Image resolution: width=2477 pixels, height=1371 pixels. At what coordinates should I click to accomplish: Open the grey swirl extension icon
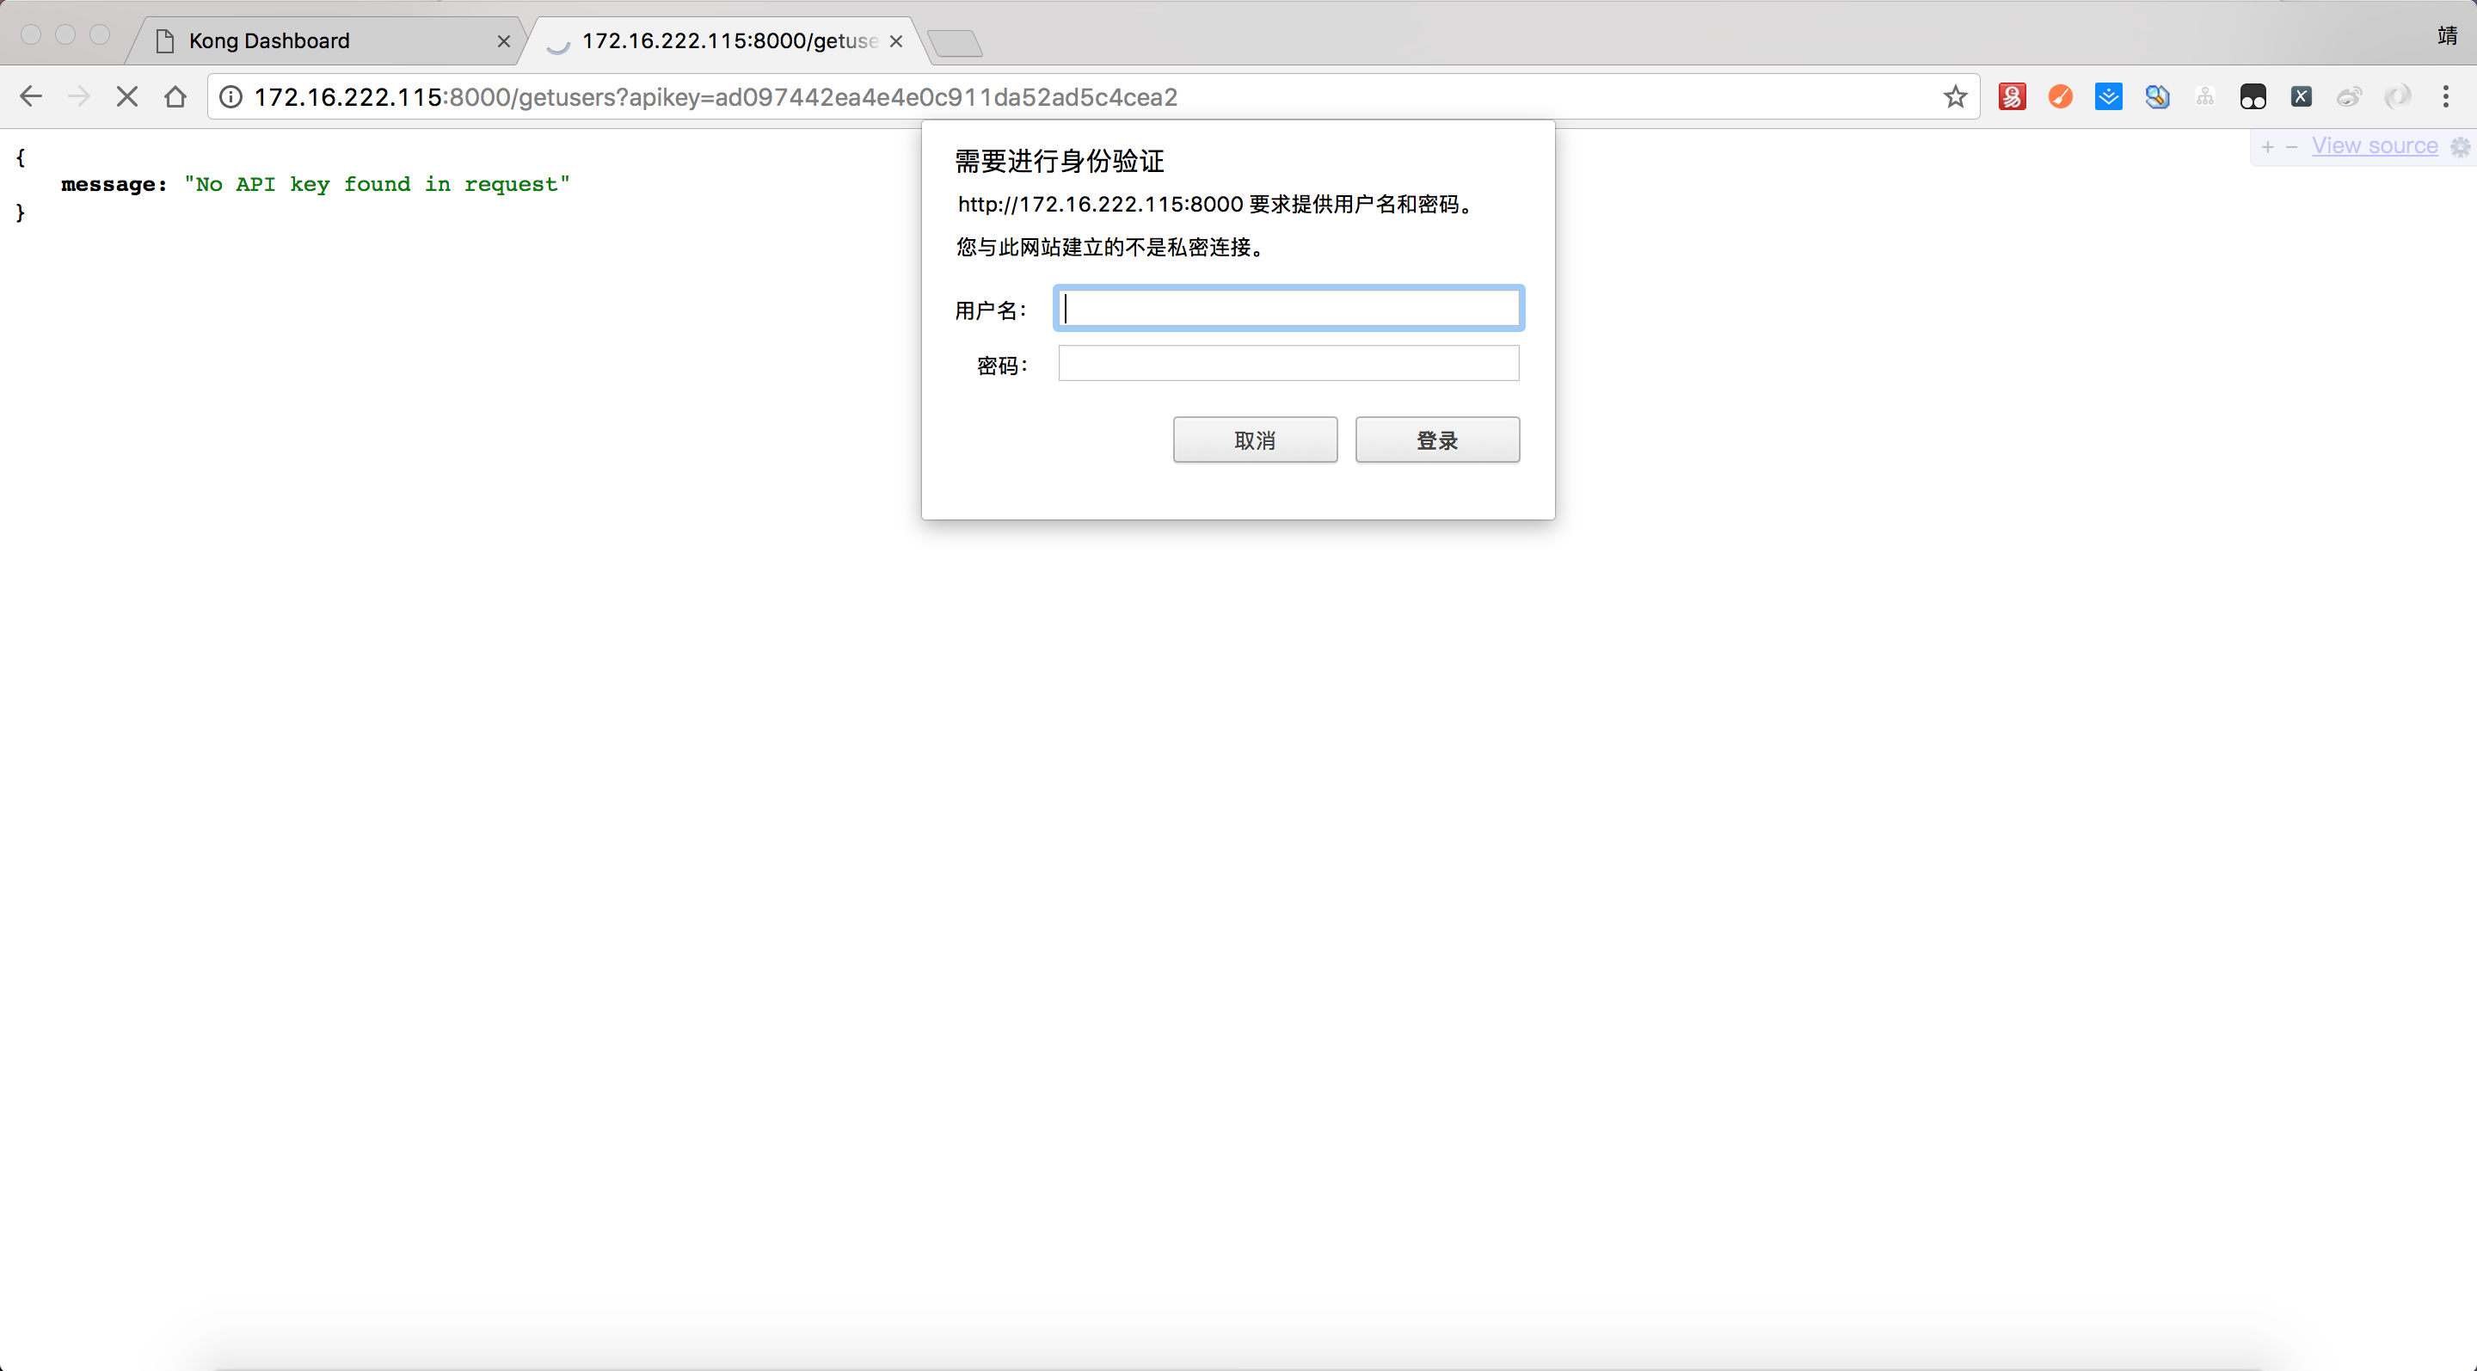[x=2397, y=96]
